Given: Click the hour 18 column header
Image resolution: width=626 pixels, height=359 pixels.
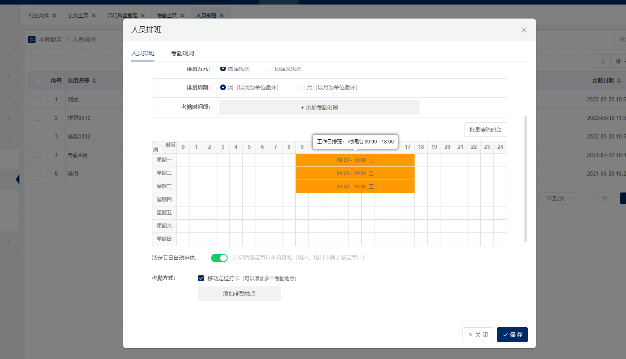Looking at the screenshot, I should coord(421,147).
